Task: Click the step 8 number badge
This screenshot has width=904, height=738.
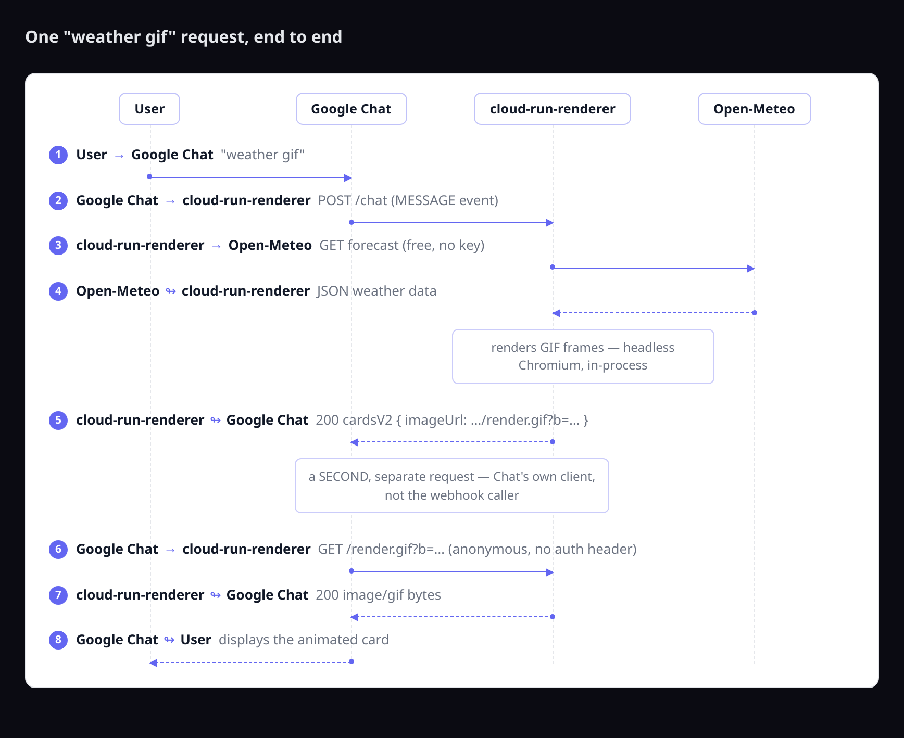Action: [58, 640]
